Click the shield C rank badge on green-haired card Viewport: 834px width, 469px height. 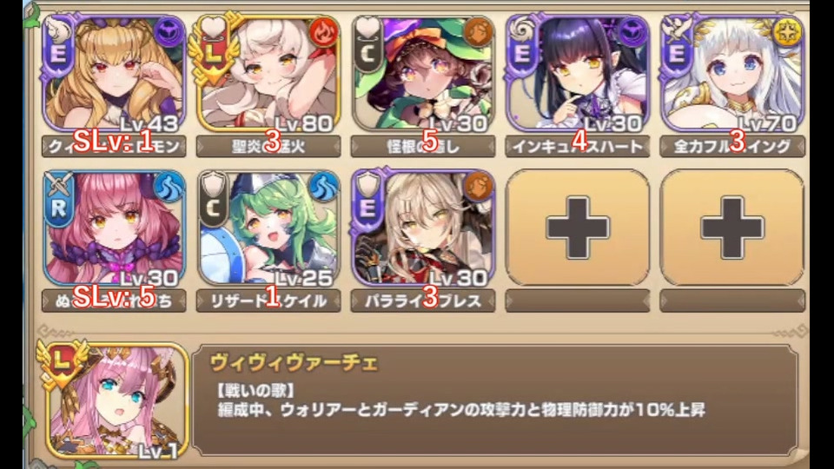coord(213,199)
